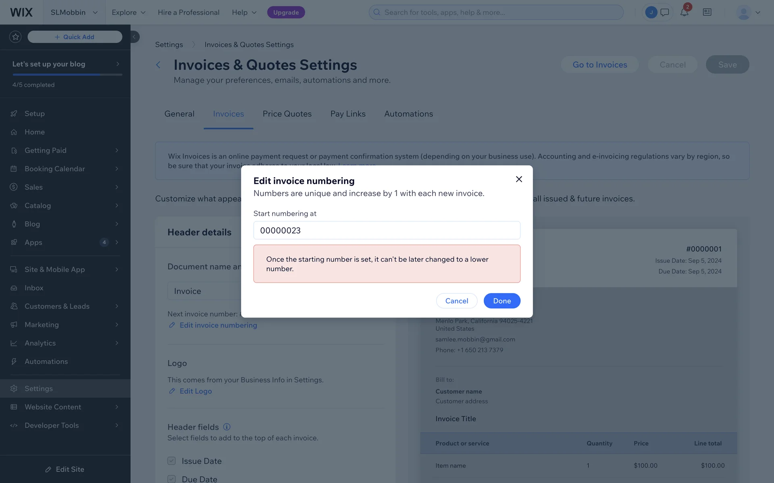Switch to the Price Quotes tab
Image resolution: width=774 pixels, height=483 pixels.
click(287, 114)
